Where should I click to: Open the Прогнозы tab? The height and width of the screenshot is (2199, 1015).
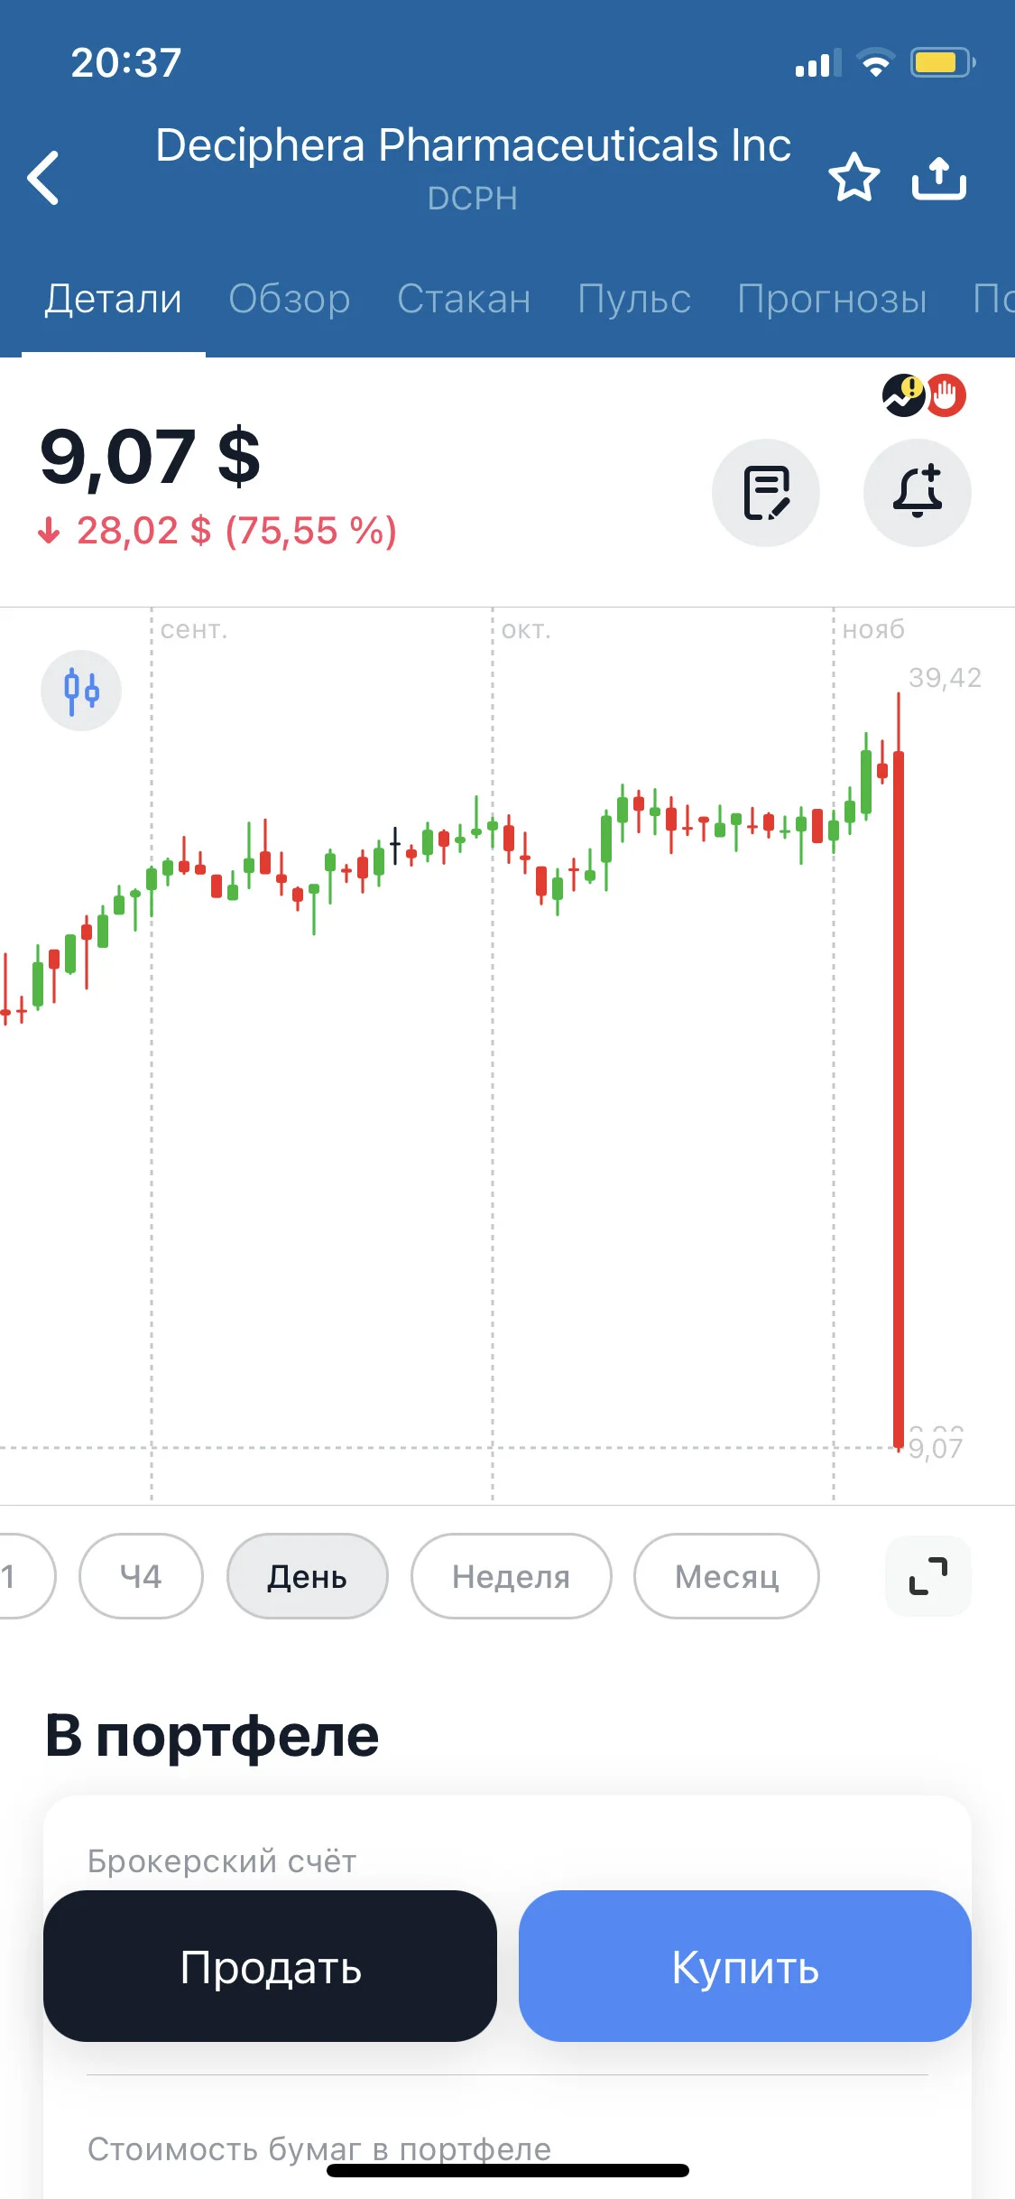(x=832, y=299)
